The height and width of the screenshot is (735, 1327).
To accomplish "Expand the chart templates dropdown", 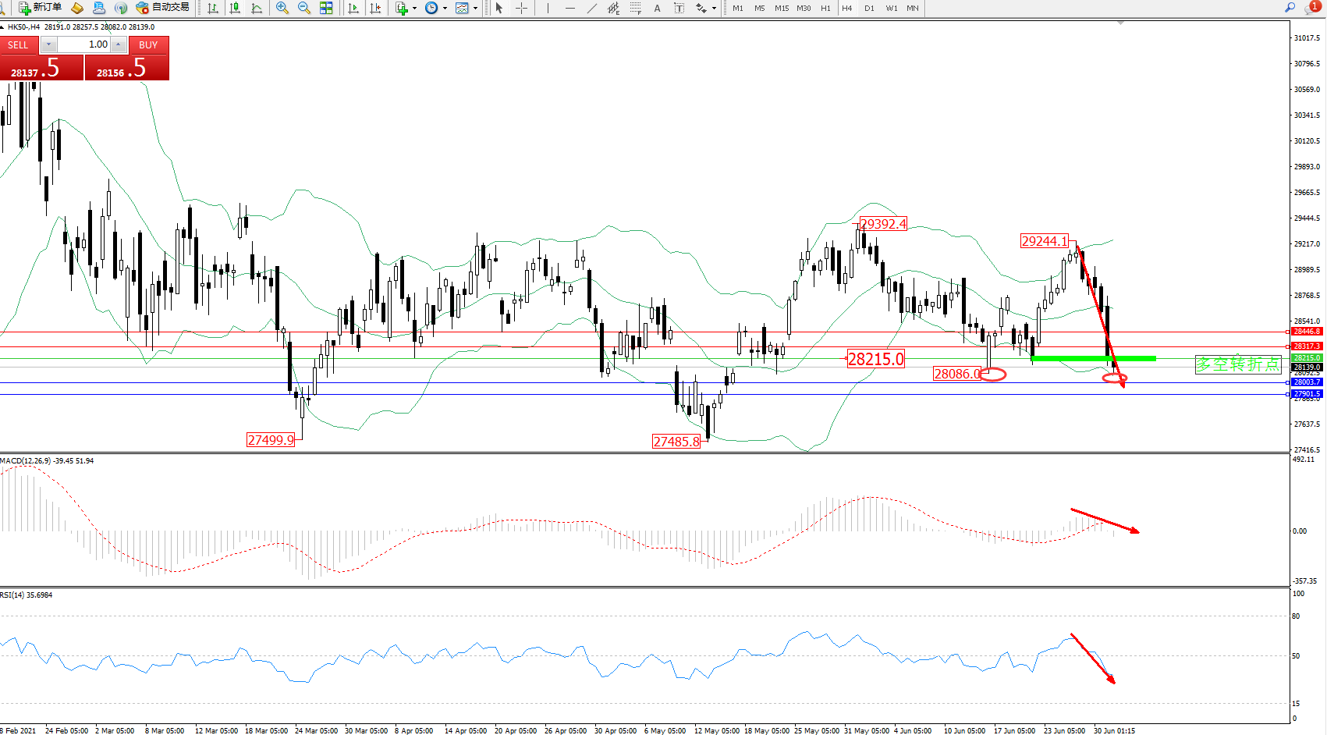I will click(475, 9).
